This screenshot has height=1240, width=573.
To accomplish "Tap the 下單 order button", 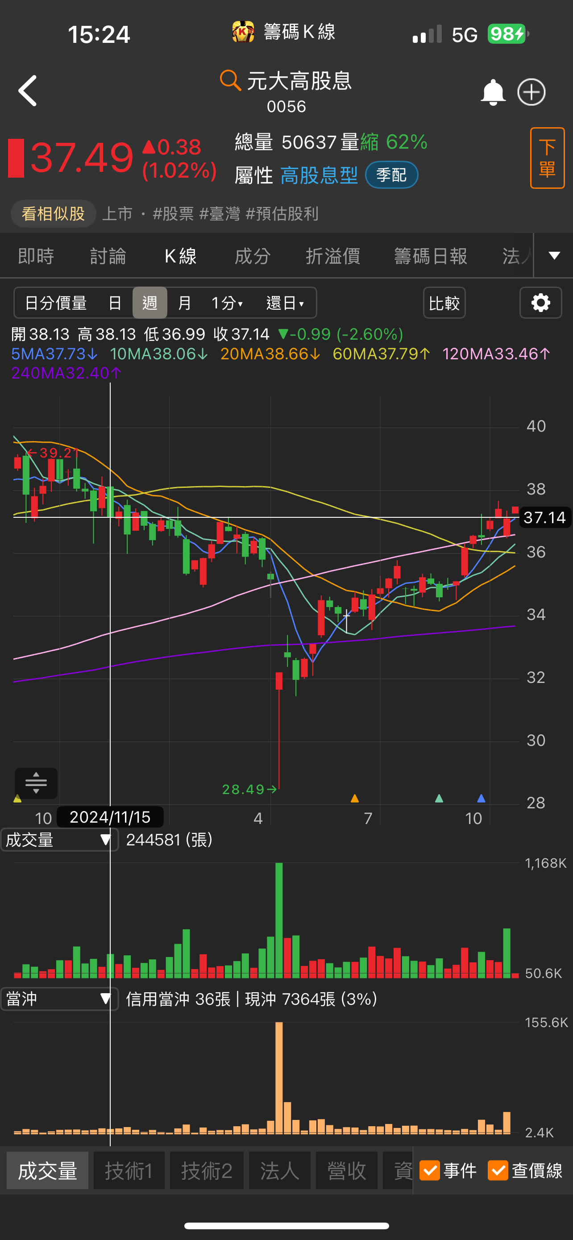I will 547,158.
